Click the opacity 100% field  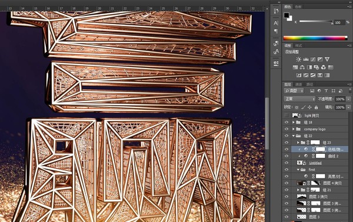pos(340,99)
